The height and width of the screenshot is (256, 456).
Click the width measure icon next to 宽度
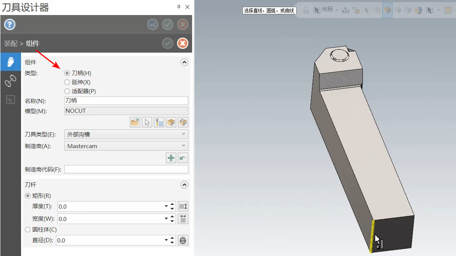pos(183,218)
